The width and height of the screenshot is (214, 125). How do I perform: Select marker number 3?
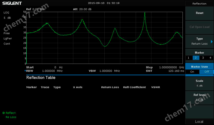coord(203,58)
